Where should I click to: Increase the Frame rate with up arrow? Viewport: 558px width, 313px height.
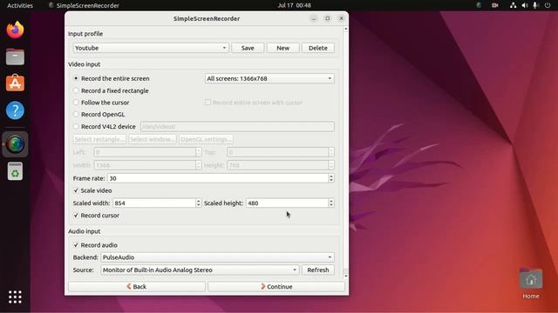coord(331,176)
